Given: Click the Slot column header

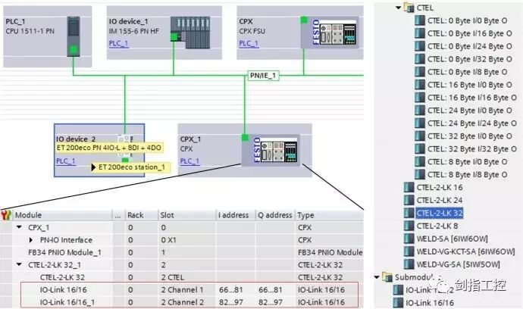Looking at the screenshot, I should (x=186, y=215).
